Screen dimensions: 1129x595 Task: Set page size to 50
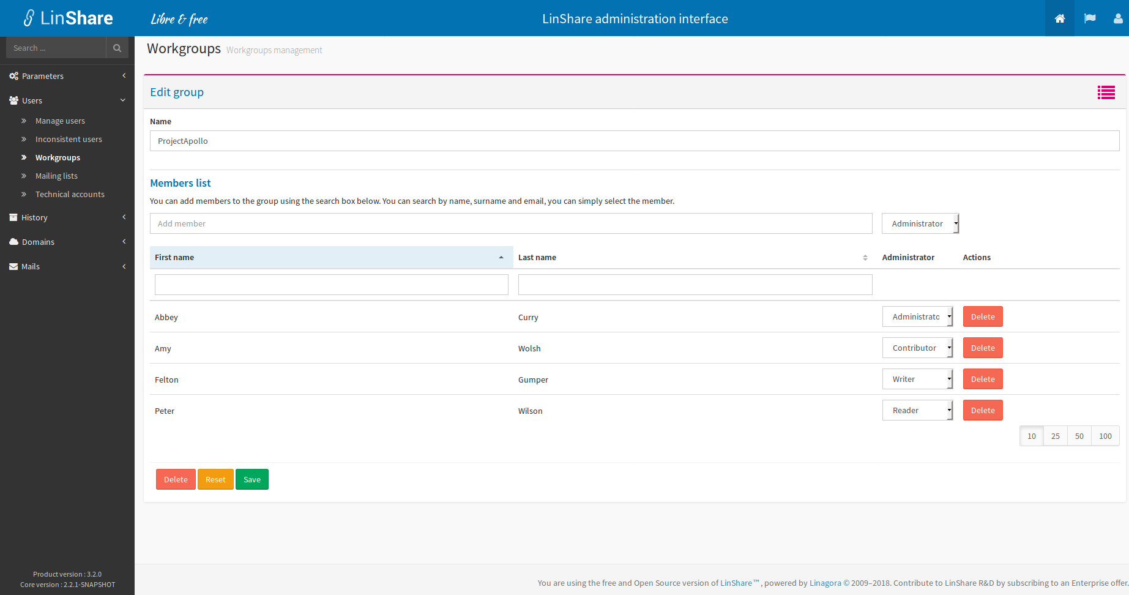1079,436
